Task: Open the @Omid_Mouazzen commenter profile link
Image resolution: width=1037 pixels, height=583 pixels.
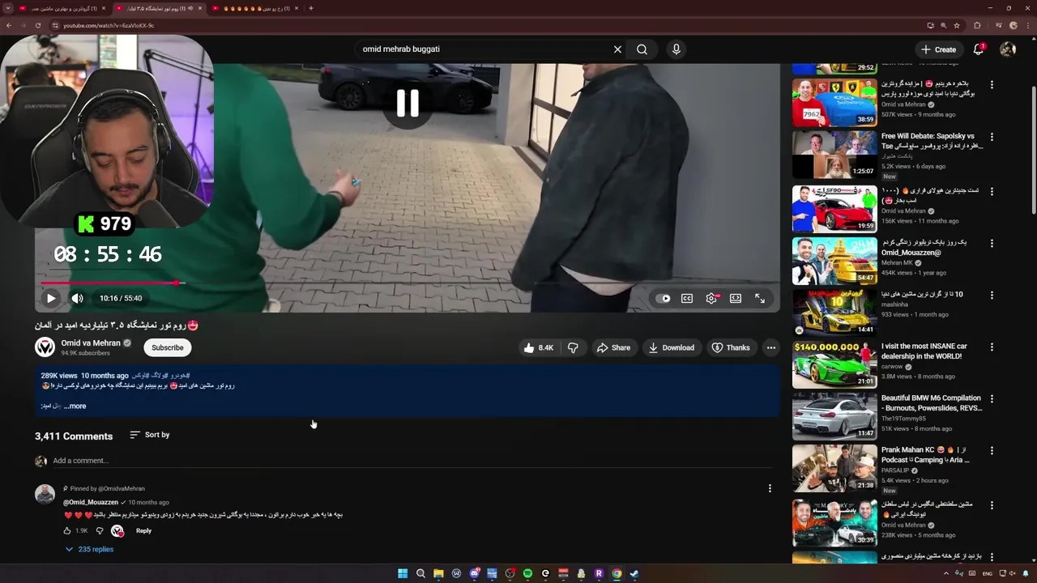Action: pos(91,502)
